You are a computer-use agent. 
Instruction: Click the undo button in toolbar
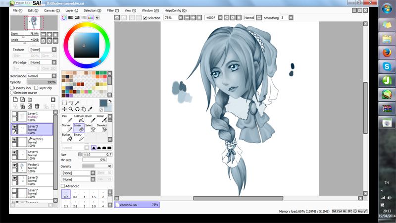pos(117,18)
